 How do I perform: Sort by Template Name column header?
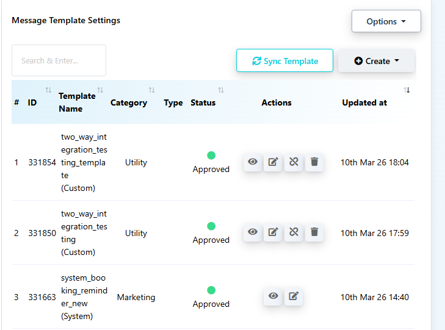(x=77, y=102)
